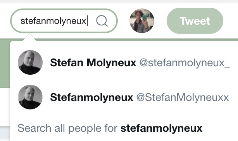
Task: Click the Stefanmolyneux second result avatar
Action: click(30, 97)
